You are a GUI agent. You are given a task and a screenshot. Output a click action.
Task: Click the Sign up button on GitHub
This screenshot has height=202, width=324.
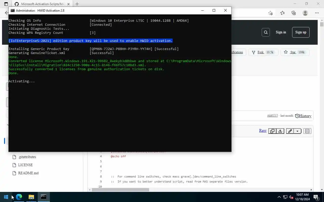301,32
